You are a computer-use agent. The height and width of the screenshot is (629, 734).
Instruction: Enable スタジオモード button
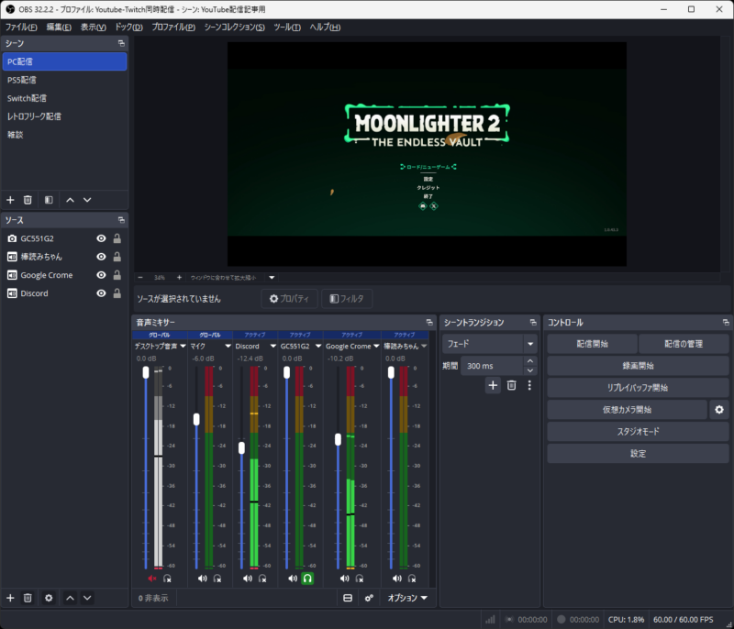638,432
